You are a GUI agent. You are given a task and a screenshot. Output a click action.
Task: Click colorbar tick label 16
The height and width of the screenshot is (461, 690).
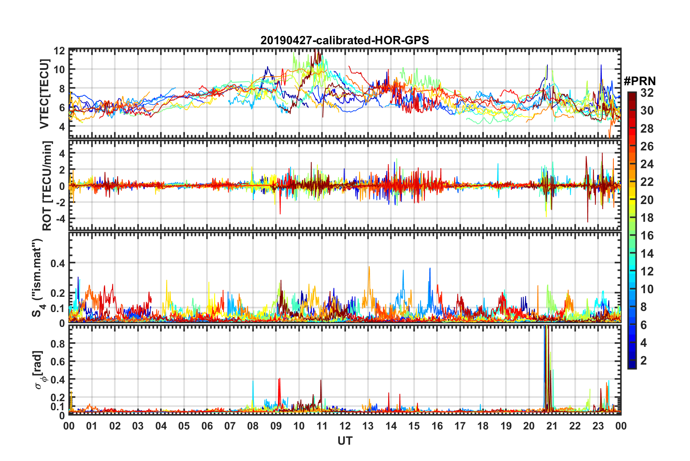[647, 236]
